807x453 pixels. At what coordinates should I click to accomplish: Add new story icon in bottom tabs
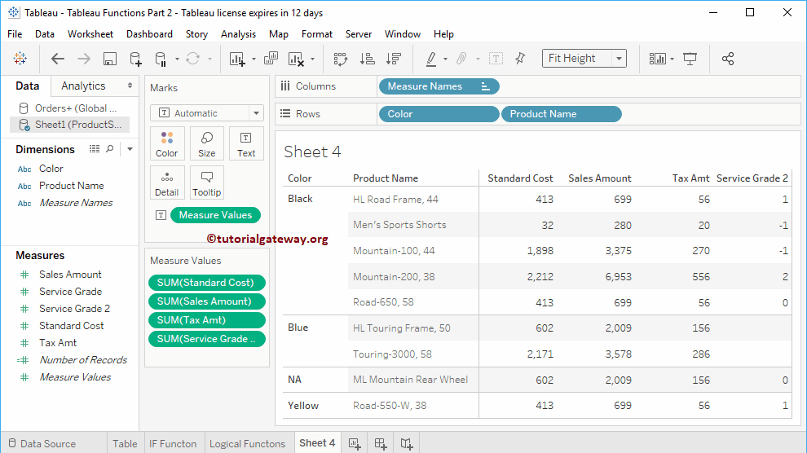point(407,444)
